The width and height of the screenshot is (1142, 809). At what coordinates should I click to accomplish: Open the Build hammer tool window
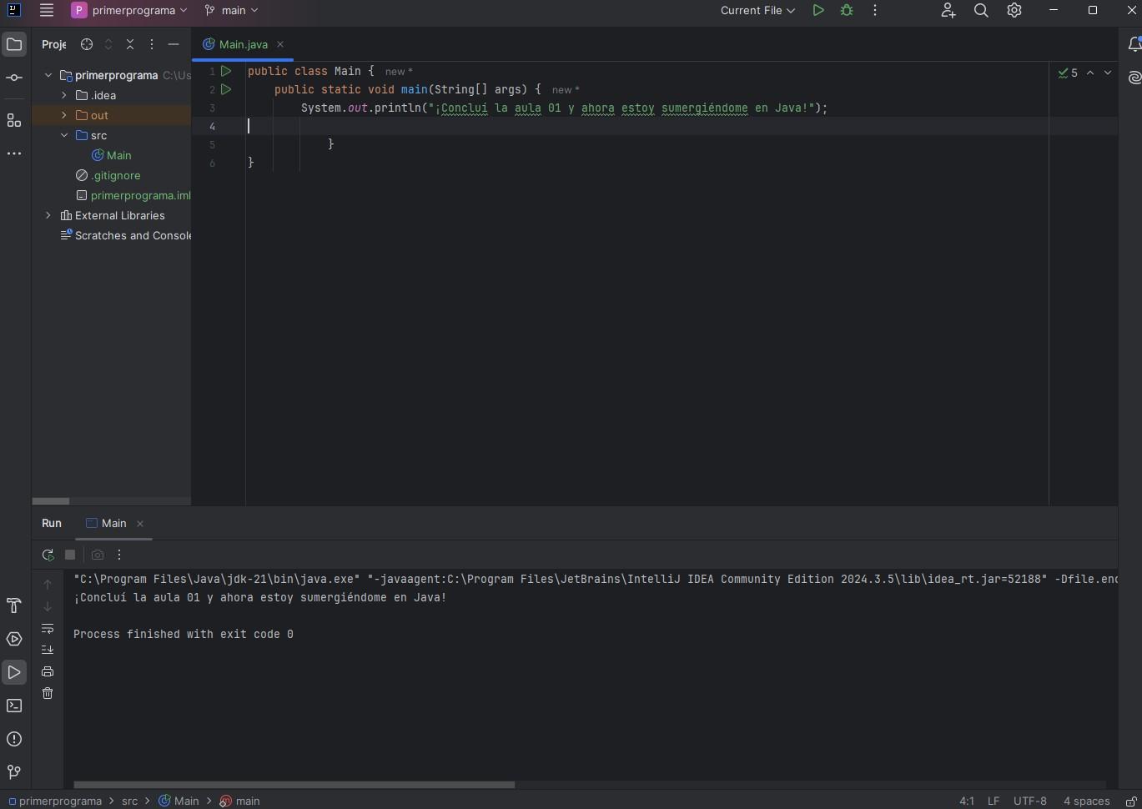14,605
